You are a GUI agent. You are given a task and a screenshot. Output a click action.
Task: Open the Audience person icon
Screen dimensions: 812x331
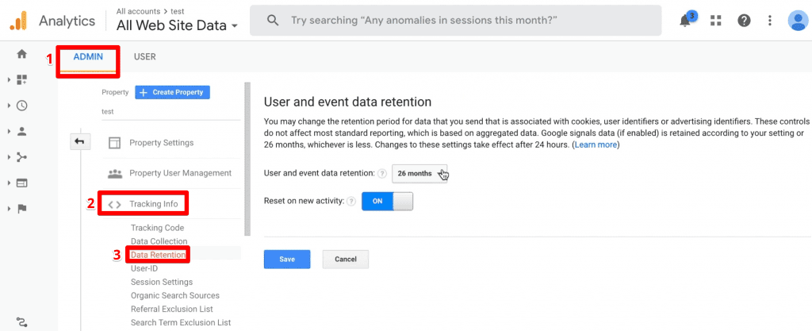[21, 131]
